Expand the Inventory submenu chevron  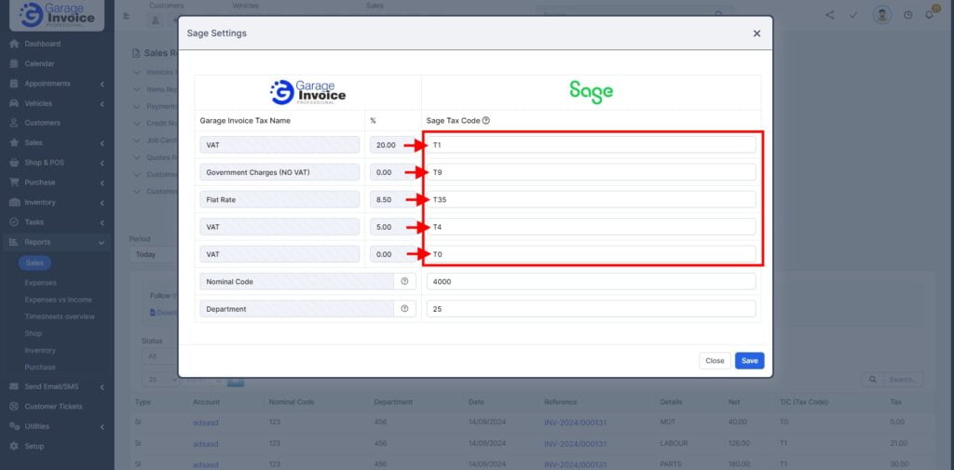click(x=102, y=203)
